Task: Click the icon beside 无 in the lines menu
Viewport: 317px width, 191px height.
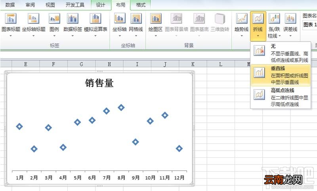Action: click(x=259, y=51)
